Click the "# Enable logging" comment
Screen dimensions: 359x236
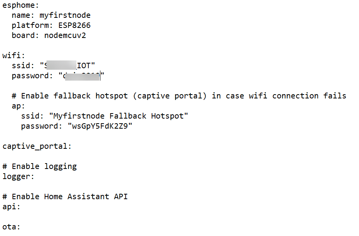[x=40, y=166]
